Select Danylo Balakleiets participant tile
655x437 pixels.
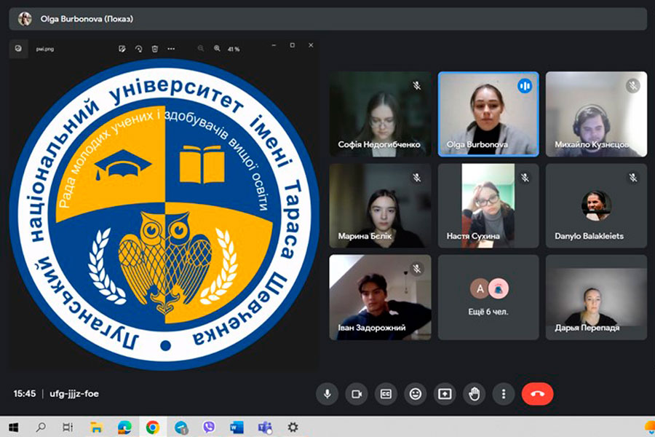(596, 205)
